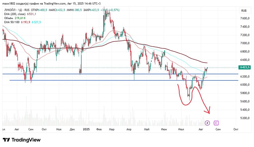The width and height of the screenshot is (254, 147).
Task: Click the (+0,57%) change value
Action: (114, 10)
